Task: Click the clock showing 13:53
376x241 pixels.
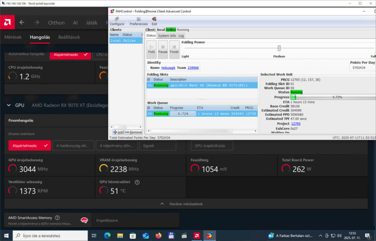Action: [352, 236]
